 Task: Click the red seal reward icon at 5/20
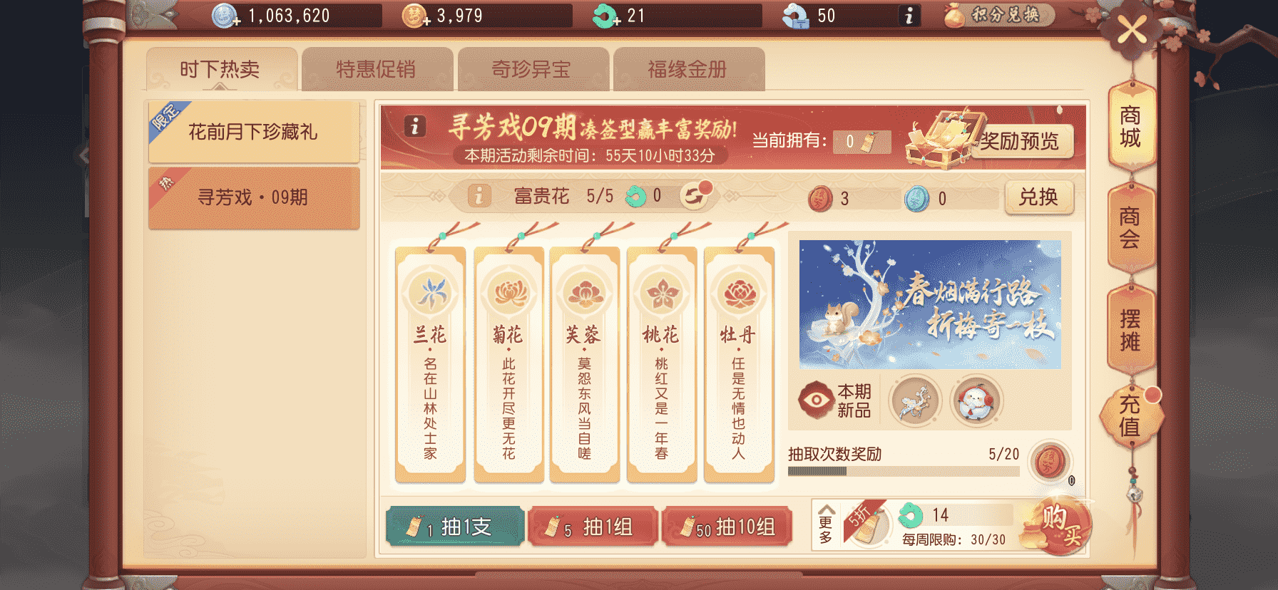pos(1050,461)
